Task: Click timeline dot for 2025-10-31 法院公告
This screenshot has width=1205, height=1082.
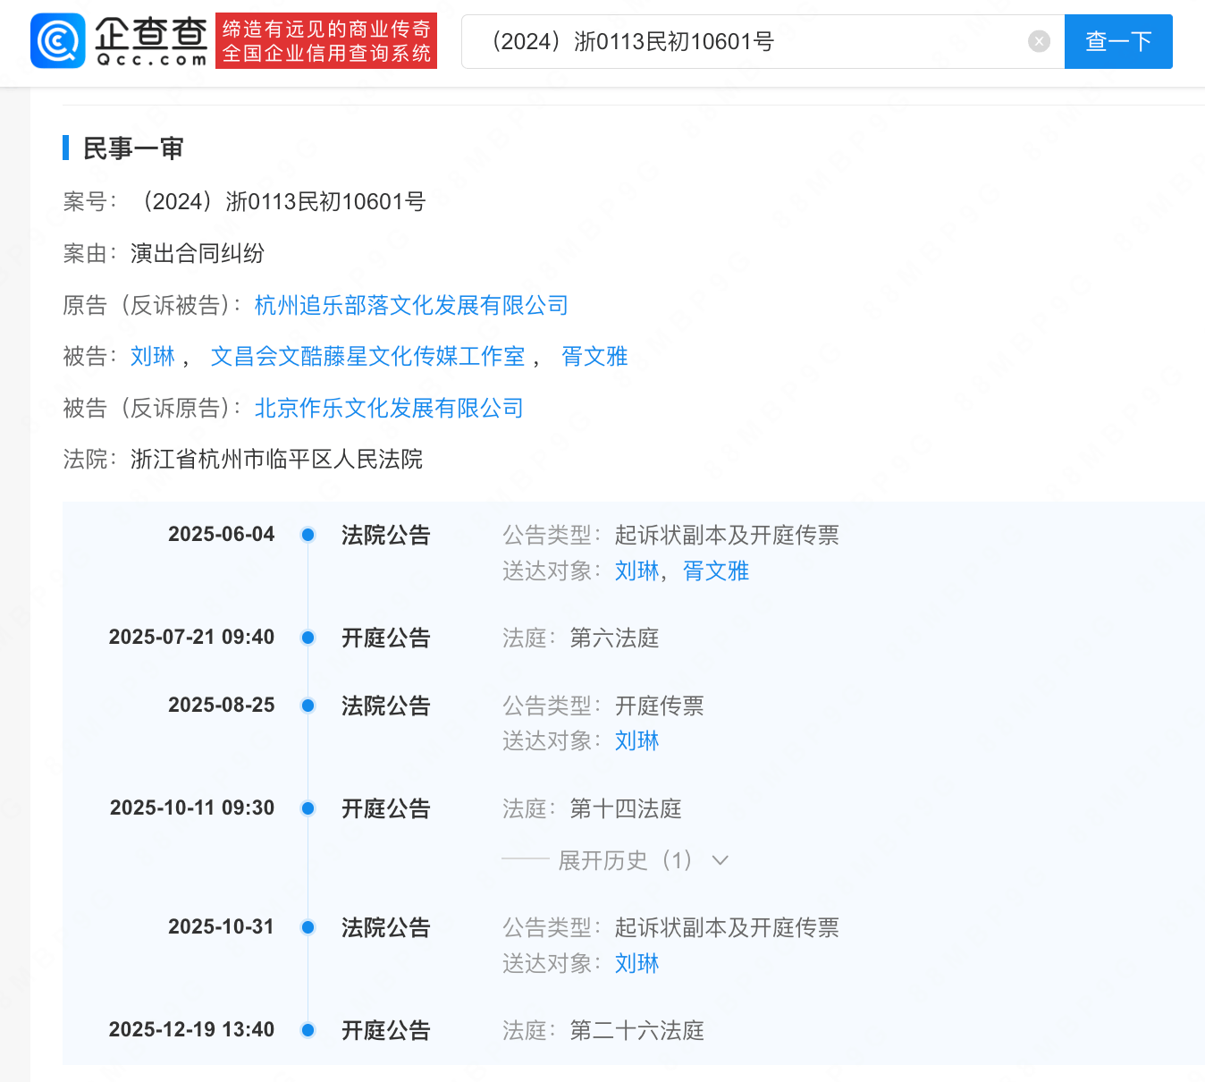Action: [308, 927]
